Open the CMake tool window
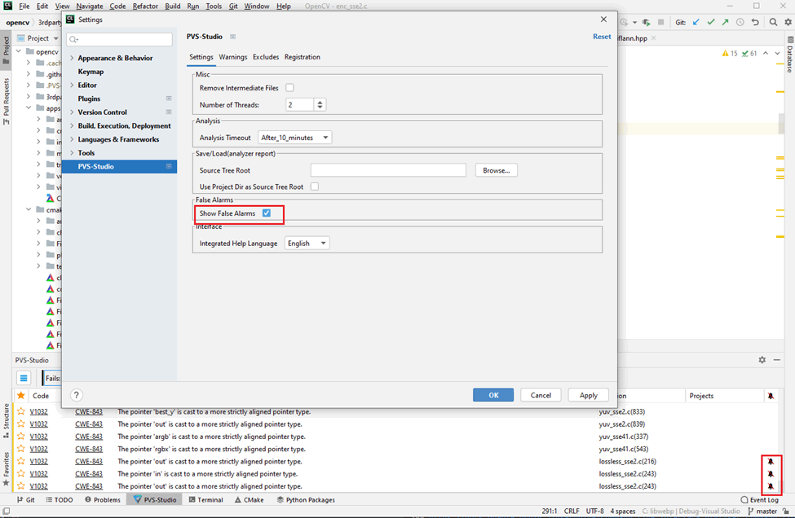Image resolution: width=795 pixels, height=518 pixels. (249, 500)
